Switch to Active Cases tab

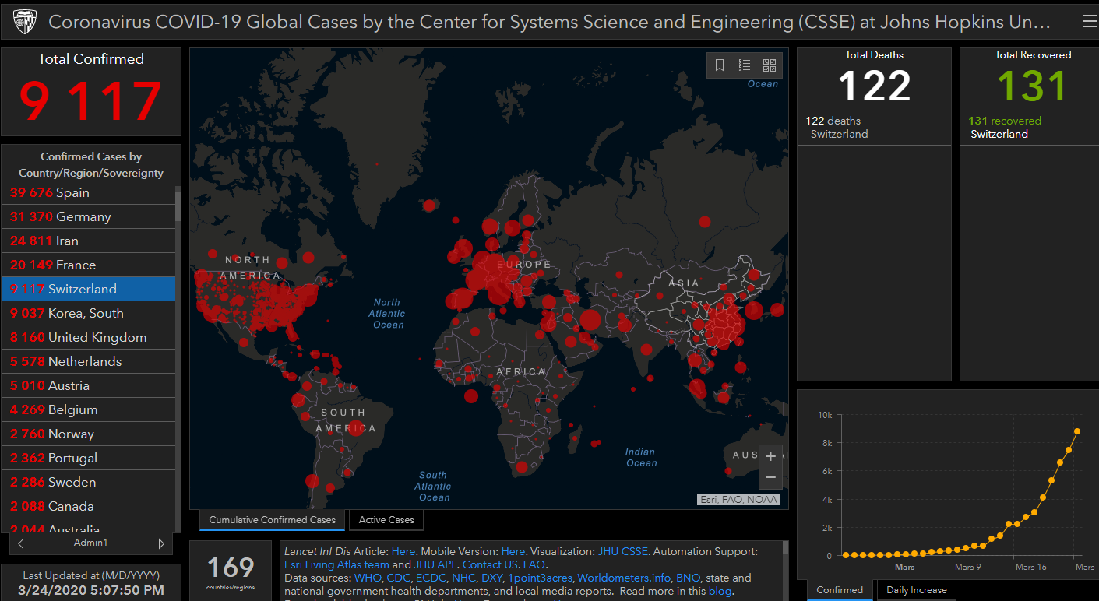pyautogui.click(x=386, y=519)
